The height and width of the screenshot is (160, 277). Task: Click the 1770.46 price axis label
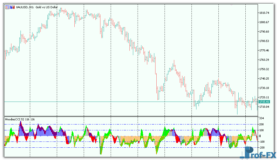(x=264, y=50)
